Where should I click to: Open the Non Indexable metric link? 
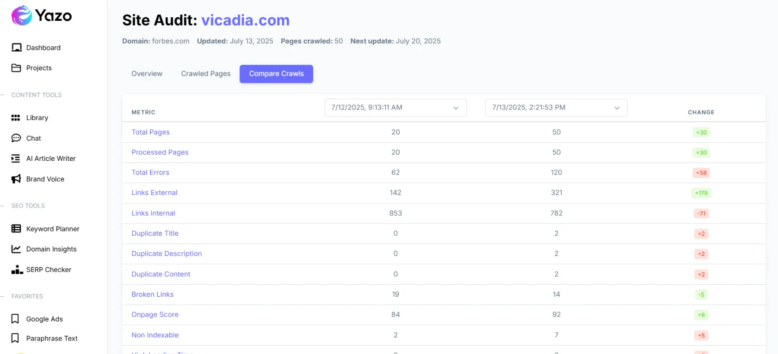[x=155, y=335]
